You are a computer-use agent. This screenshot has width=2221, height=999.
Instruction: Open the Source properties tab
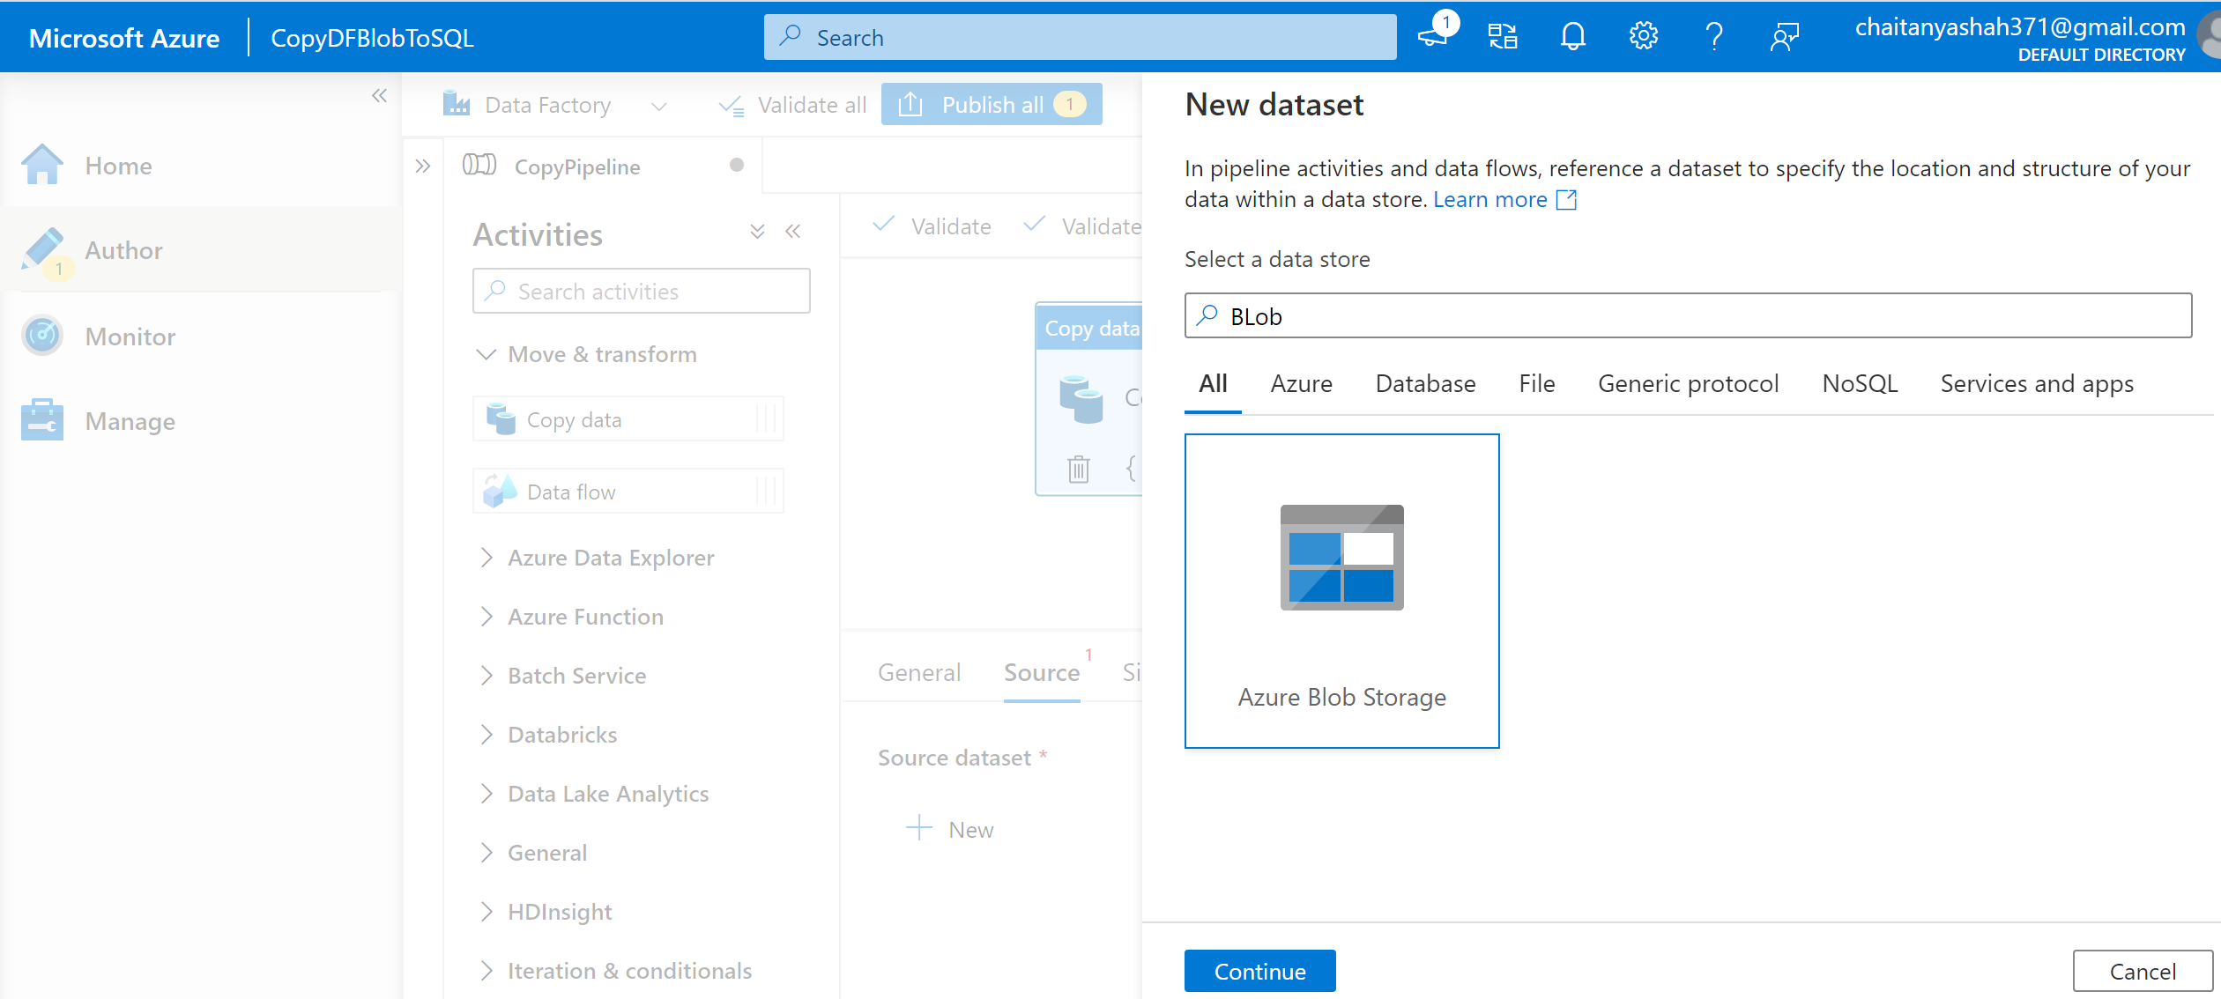(1042, 673)
